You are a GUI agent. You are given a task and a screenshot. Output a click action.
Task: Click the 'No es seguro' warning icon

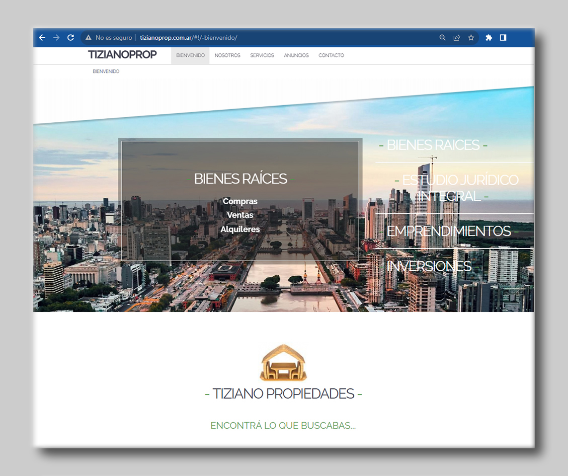click(x=89, y=38)
